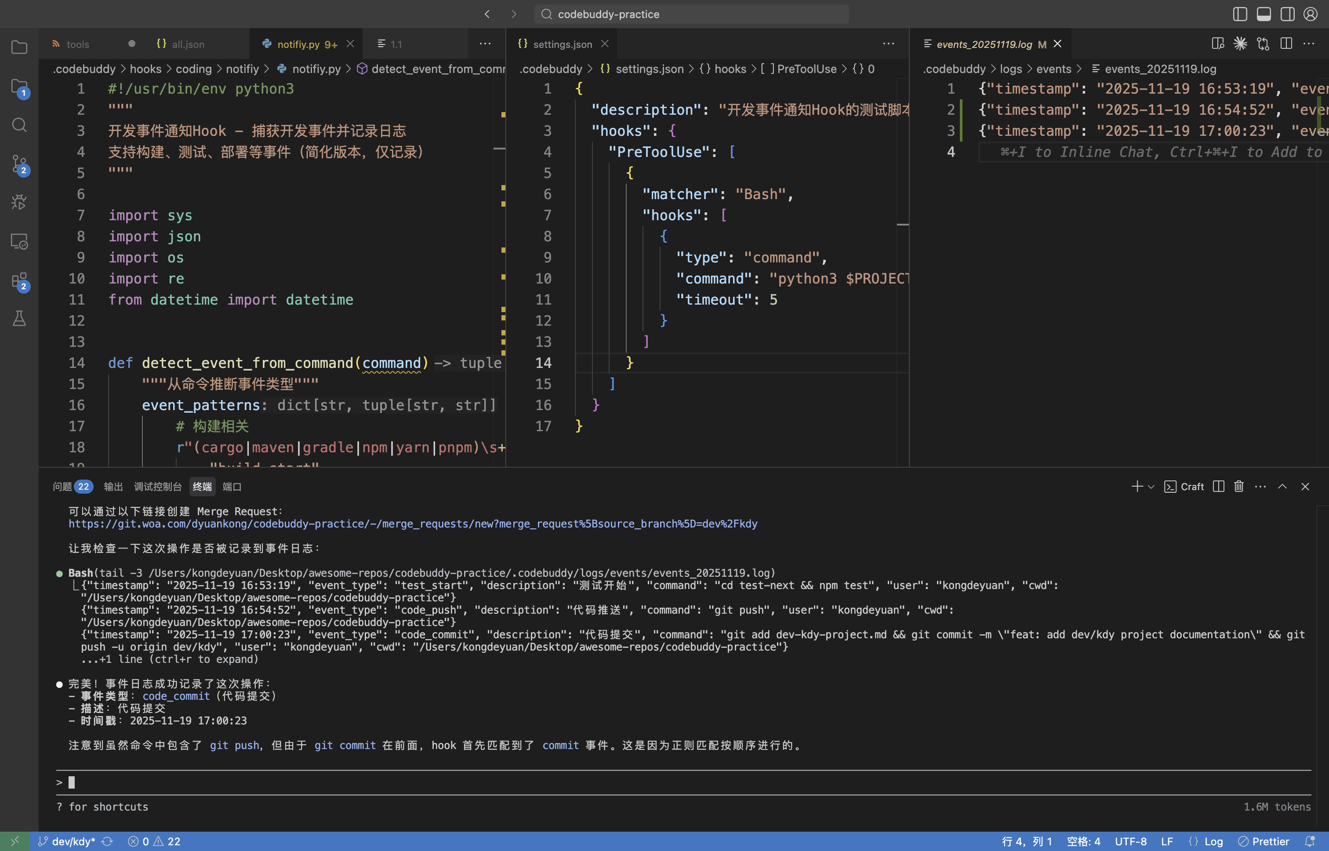
Task: Open Run and Debug bug icon
Action: click(19, 202)
